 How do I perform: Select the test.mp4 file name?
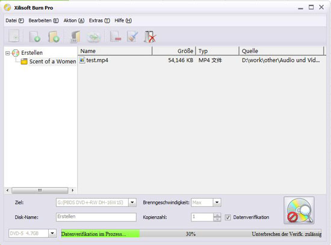[x=97, y=60]
